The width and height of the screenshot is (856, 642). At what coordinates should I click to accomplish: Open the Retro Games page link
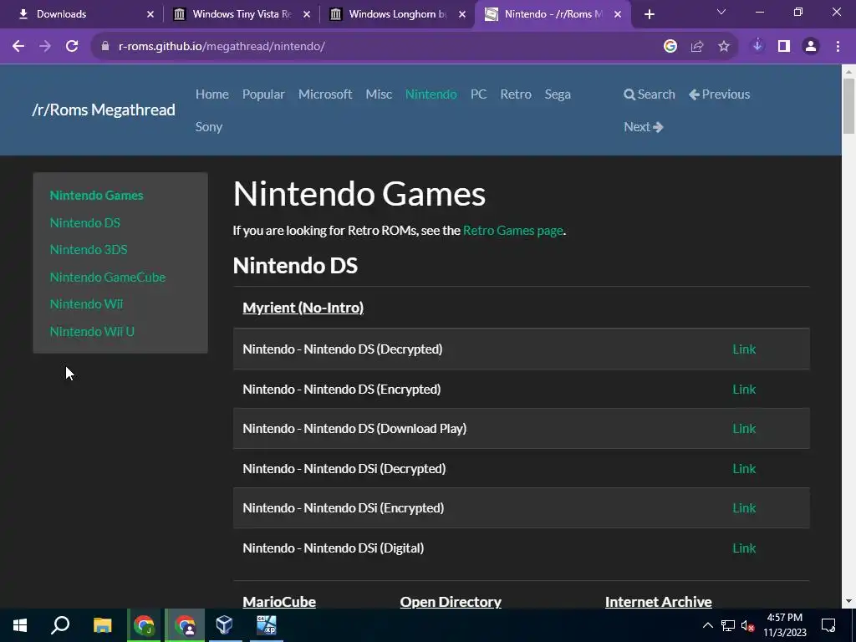(x=512, y=231)
